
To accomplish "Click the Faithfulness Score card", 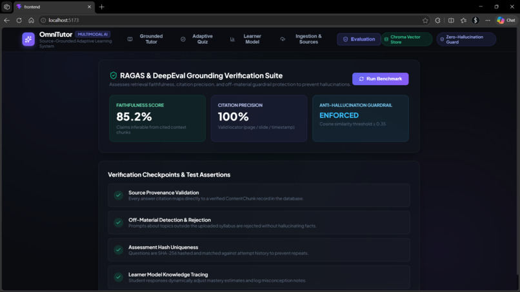I will 157,119.
